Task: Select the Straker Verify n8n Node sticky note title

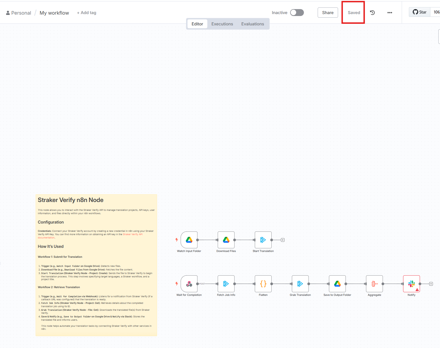Action: point(71,200)
